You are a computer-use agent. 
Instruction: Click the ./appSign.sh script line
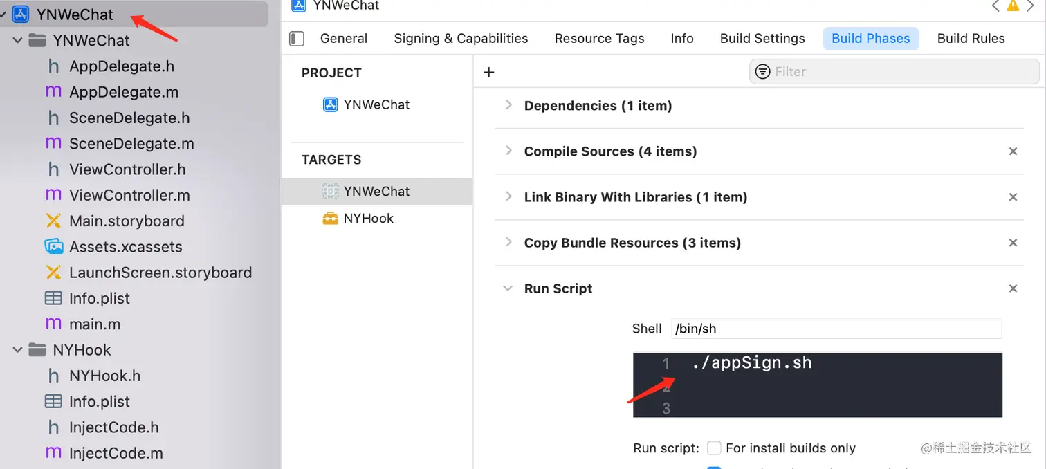point(751,363)
